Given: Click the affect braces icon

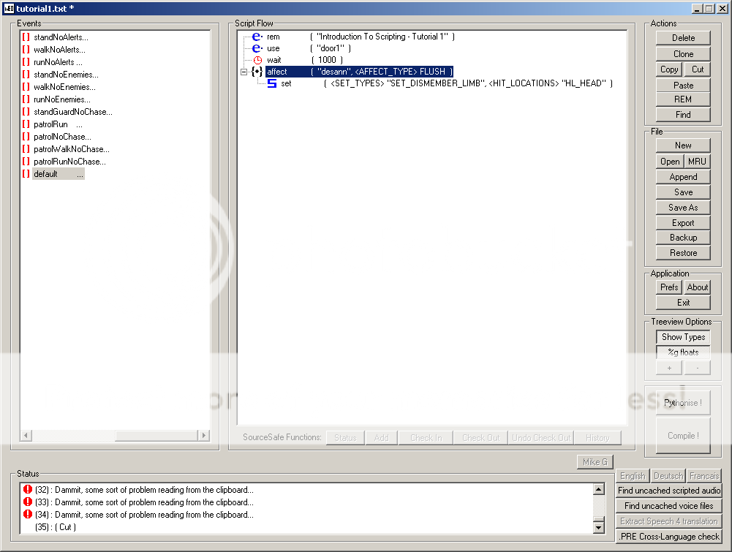Looking at the screenshot, I should point(257,72).
